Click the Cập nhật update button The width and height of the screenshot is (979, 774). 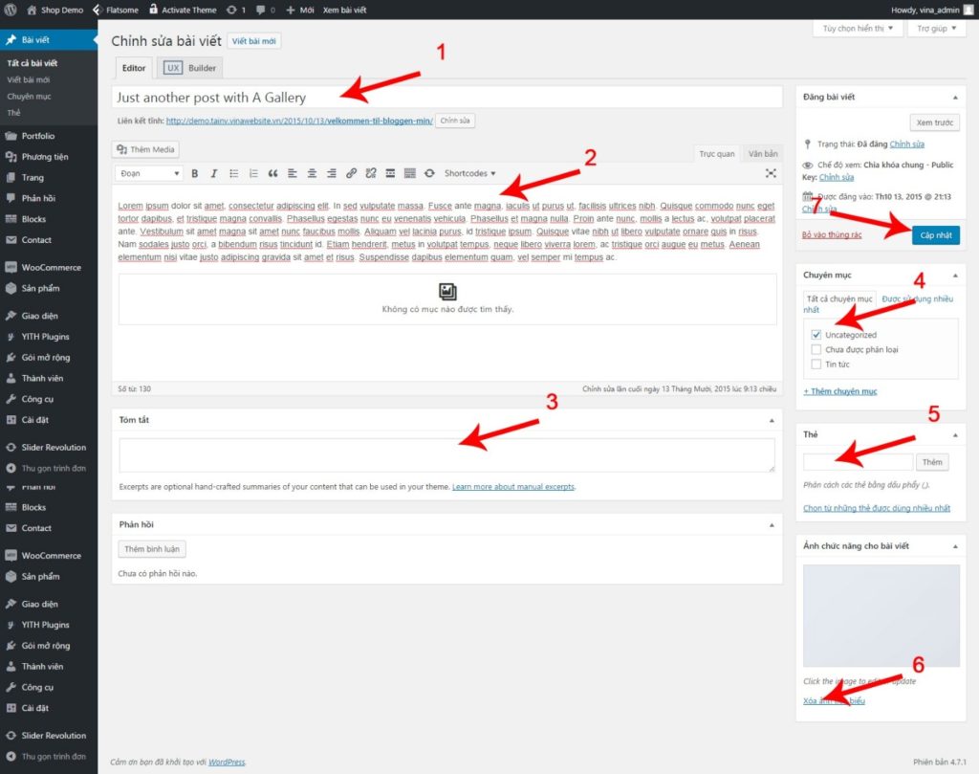coord(935,235)
